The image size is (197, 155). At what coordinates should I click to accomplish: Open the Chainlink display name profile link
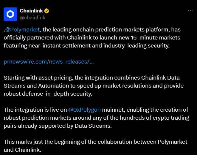point(31,11)
